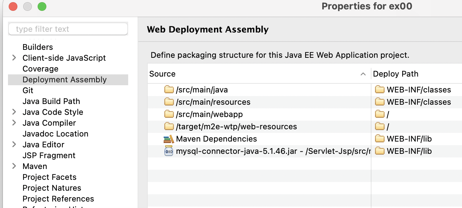Select the Git properties page
Viewport: 462px width, 208px height.
tap(28, 90)
